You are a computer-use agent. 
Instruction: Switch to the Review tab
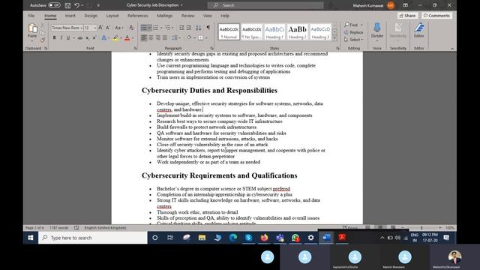click(187, 16)
